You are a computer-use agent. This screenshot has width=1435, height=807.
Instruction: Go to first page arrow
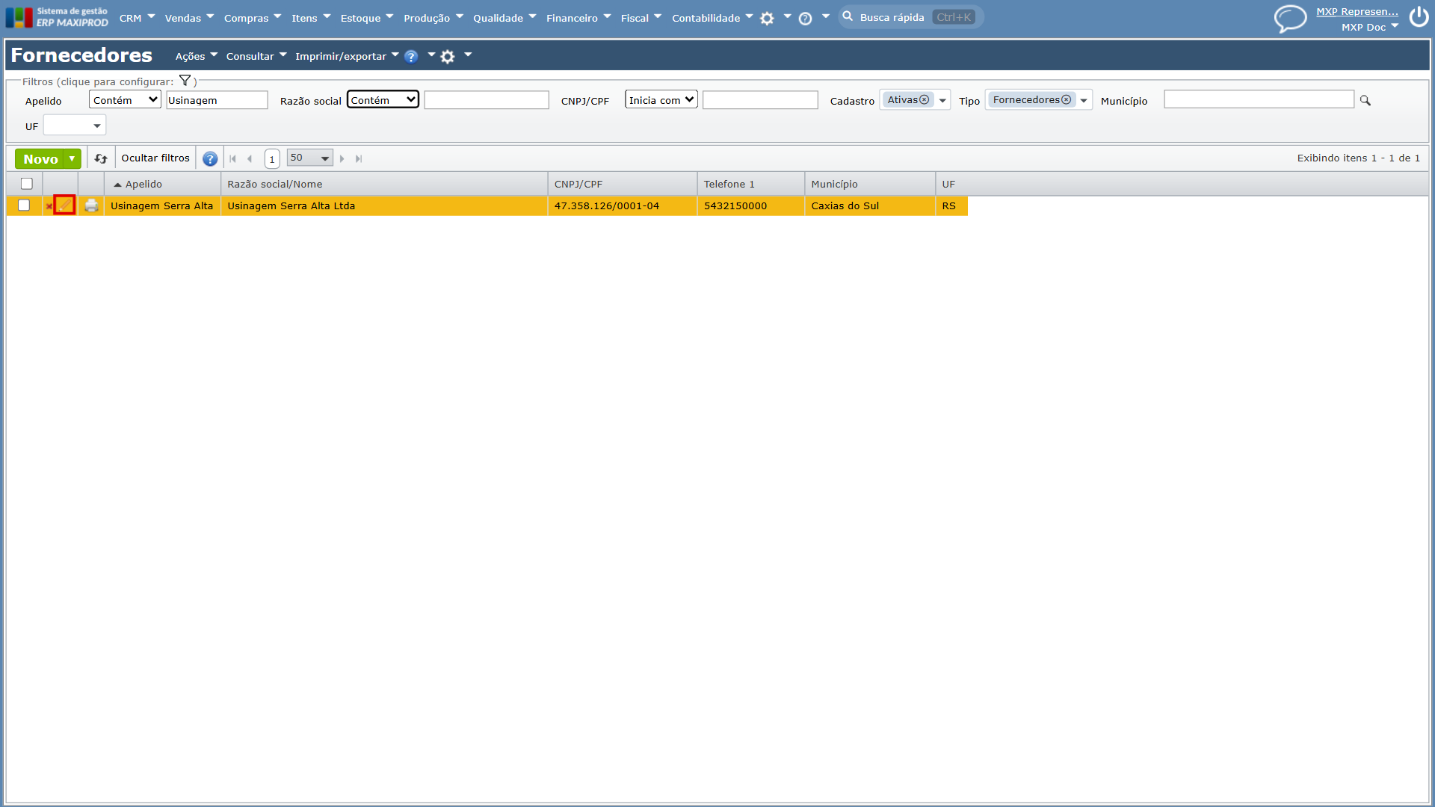coord(232,158)
